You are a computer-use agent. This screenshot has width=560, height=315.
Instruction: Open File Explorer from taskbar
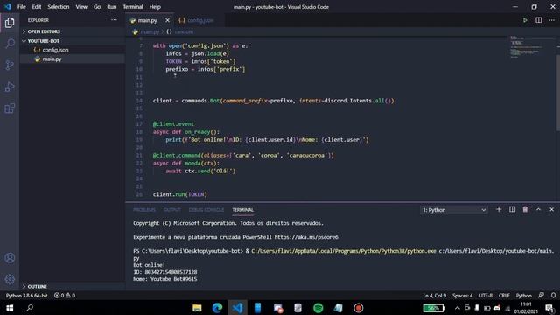[197, 308]
